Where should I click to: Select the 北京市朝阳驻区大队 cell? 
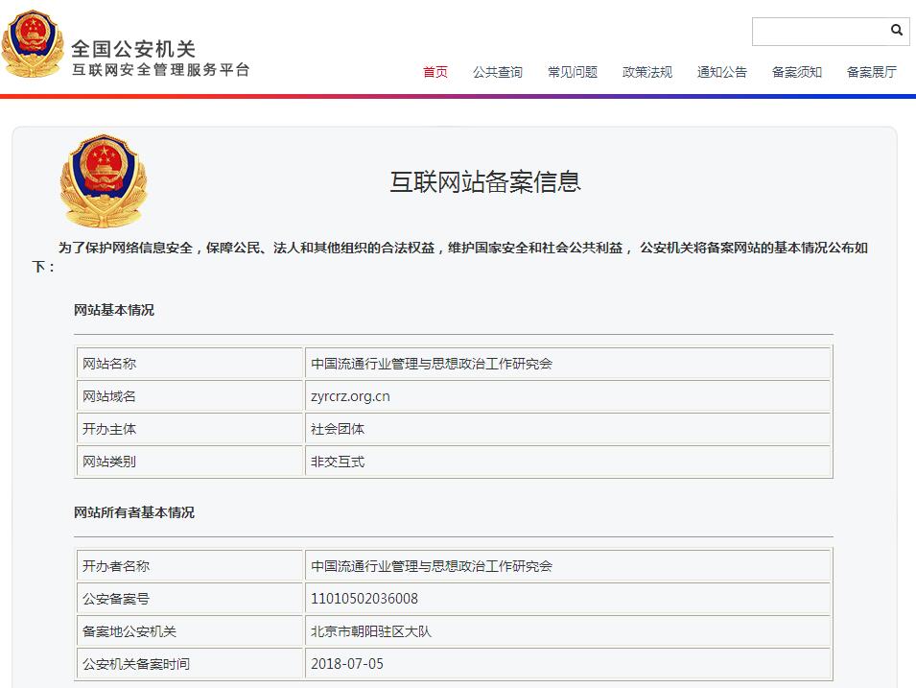(x=374, y=630)
